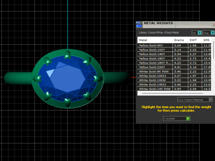Click the 3.54 grams value
The width and height of the screenshot is (215, 161).
(177, 54)
